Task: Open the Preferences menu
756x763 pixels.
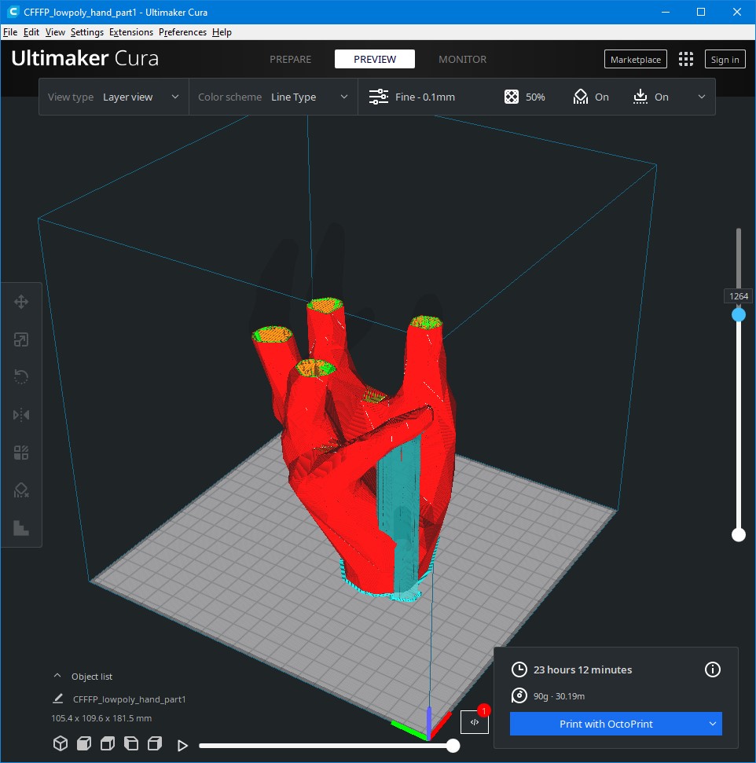Action: pos(182,32)
